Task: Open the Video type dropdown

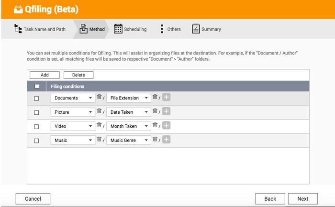Action: pos(73,126)
